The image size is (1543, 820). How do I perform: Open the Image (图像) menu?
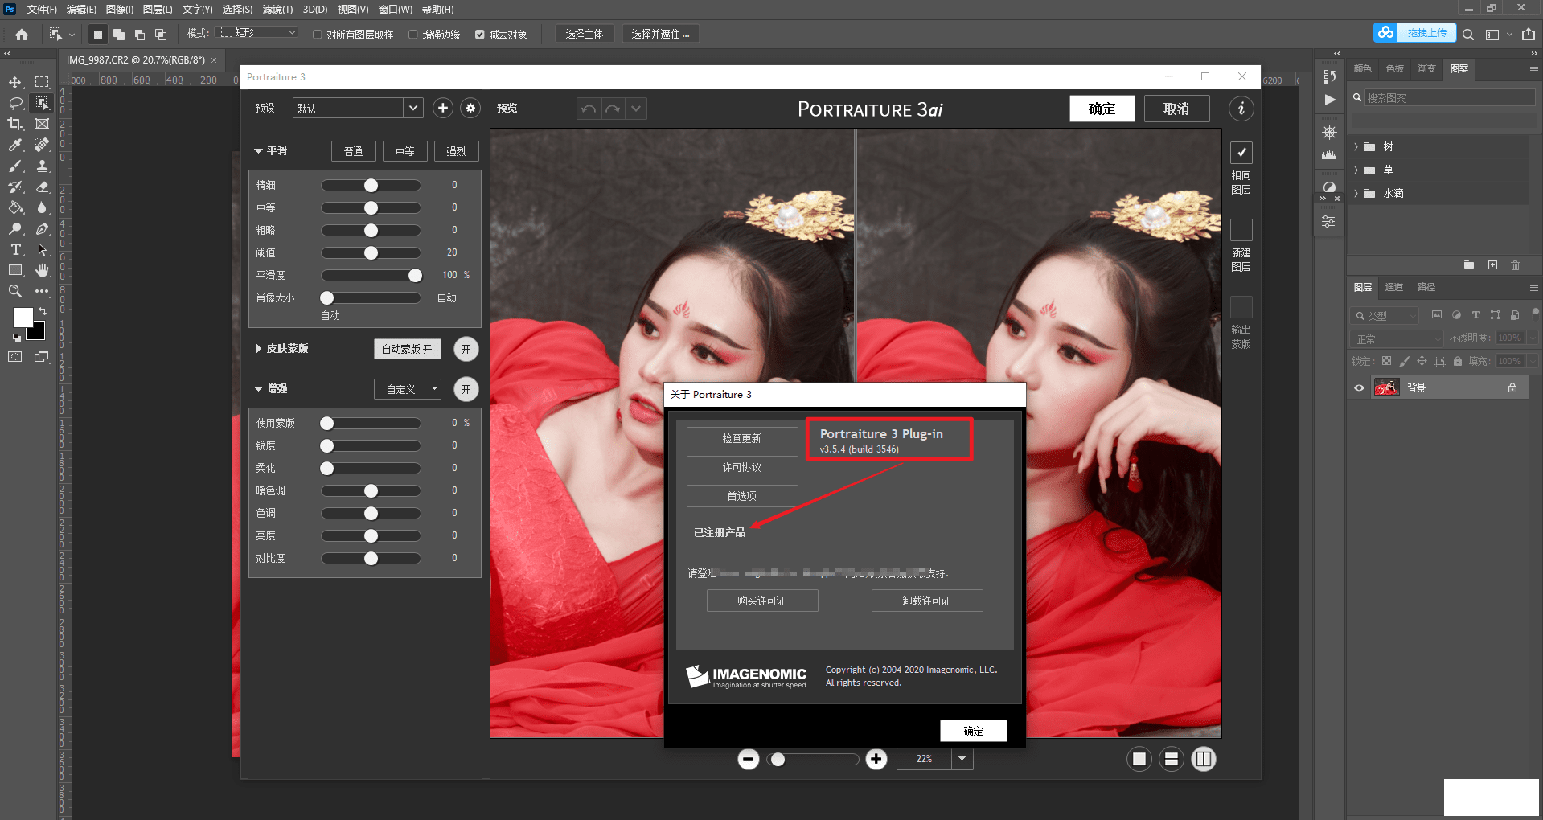[120, 10]
